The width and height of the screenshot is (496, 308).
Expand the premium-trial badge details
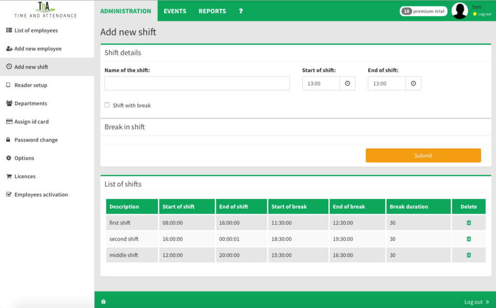point(423,10)
